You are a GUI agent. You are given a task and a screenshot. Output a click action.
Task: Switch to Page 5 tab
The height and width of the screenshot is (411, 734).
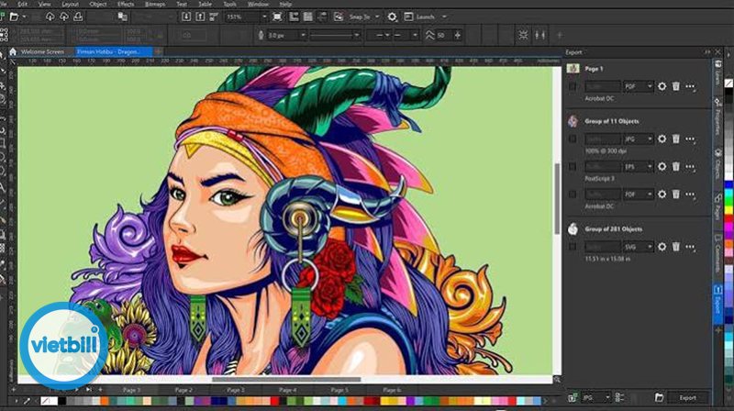point(339,390)
